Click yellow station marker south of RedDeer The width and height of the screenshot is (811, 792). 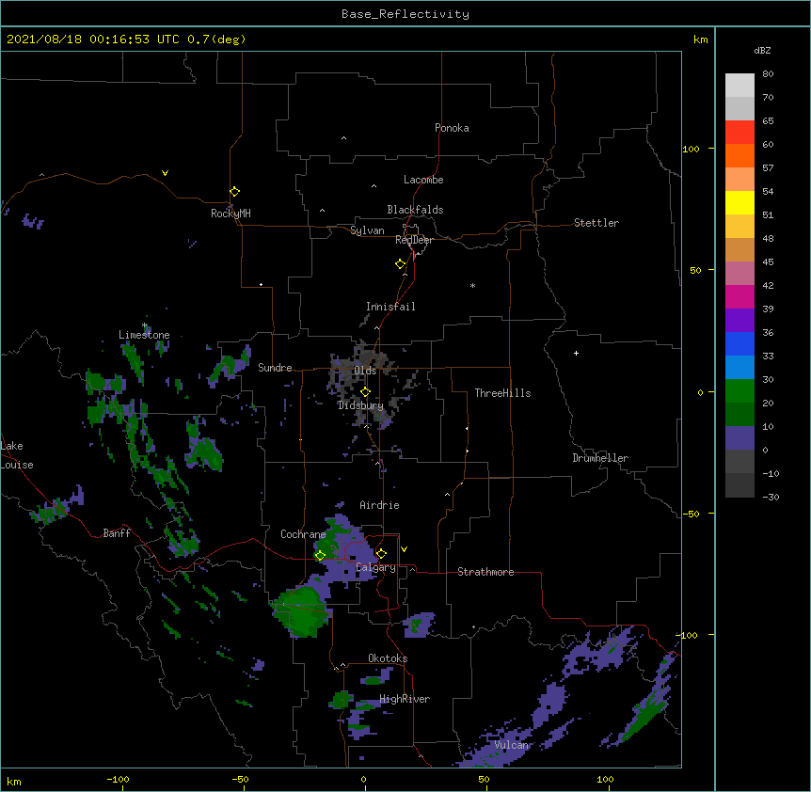pyautogui.click(x=400, y=264)
